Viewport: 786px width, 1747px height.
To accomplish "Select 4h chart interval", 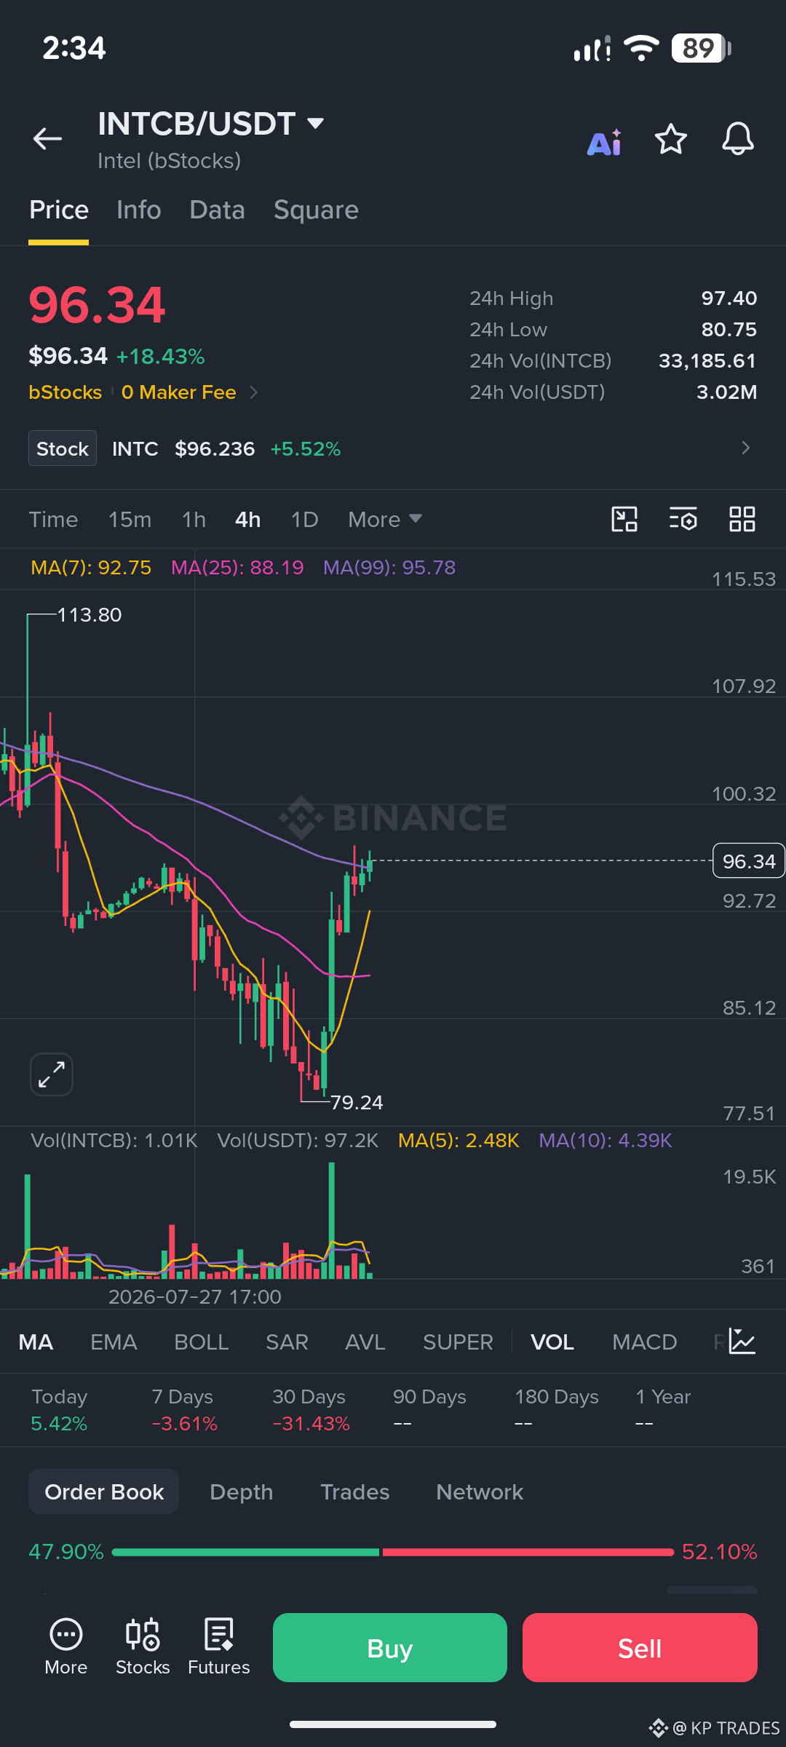I will (247, 520).
